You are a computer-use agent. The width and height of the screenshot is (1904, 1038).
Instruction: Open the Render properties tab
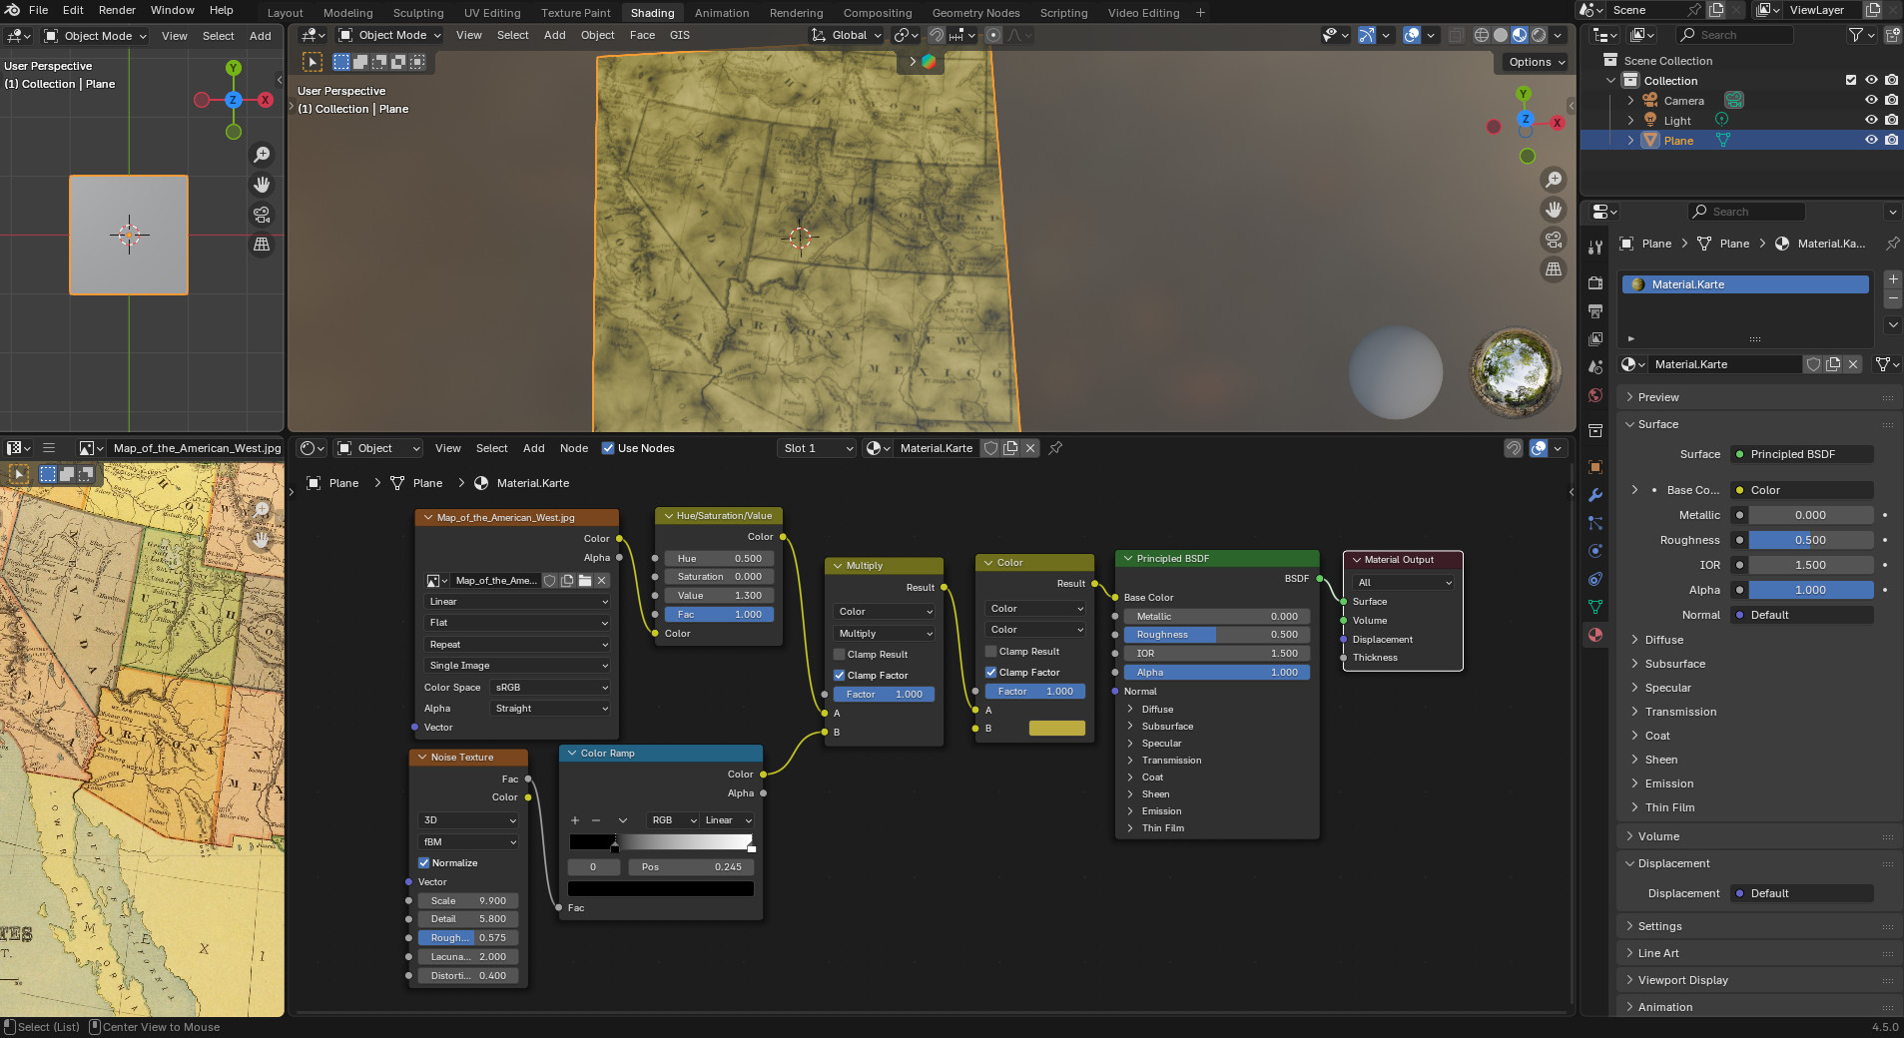1595,283
